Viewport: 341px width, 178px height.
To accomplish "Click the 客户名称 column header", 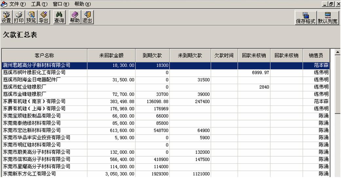I will [45, 55].
